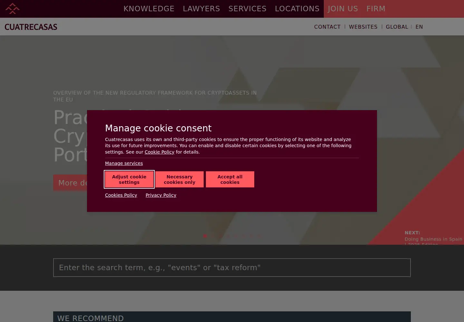Open the KNOWLEDGE menu
The width and height of the screenshot is (464, 322).
[149, 9]
